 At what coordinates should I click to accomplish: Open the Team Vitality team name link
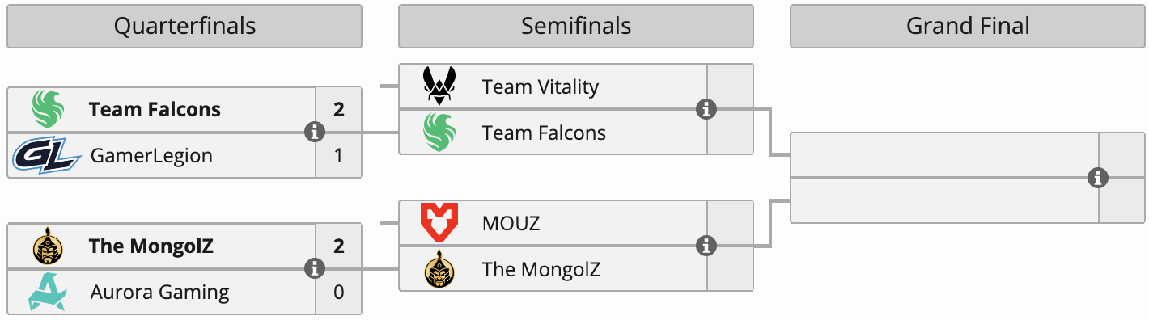pyautogui.click(x=540, y=86)
